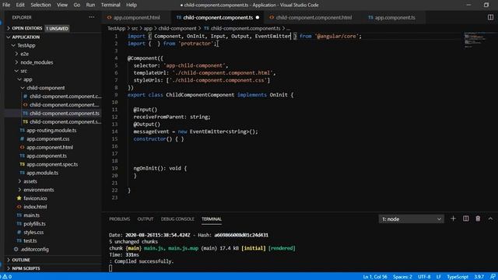Viewport: 498px width, 280px height.
Task: Open the Selection menu
Action: (40, 5)
